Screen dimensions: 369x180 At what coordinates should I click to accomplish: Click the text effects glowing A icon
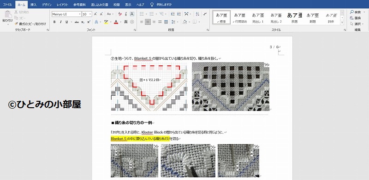click(x=96, y=22)
